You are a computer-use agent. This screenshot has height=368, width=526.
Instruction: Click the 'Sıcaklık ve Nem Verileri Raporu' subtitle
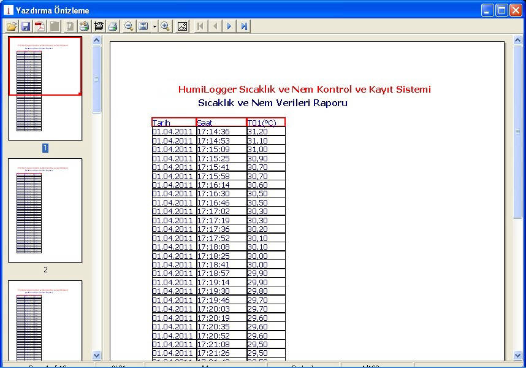tap(272, 102)
